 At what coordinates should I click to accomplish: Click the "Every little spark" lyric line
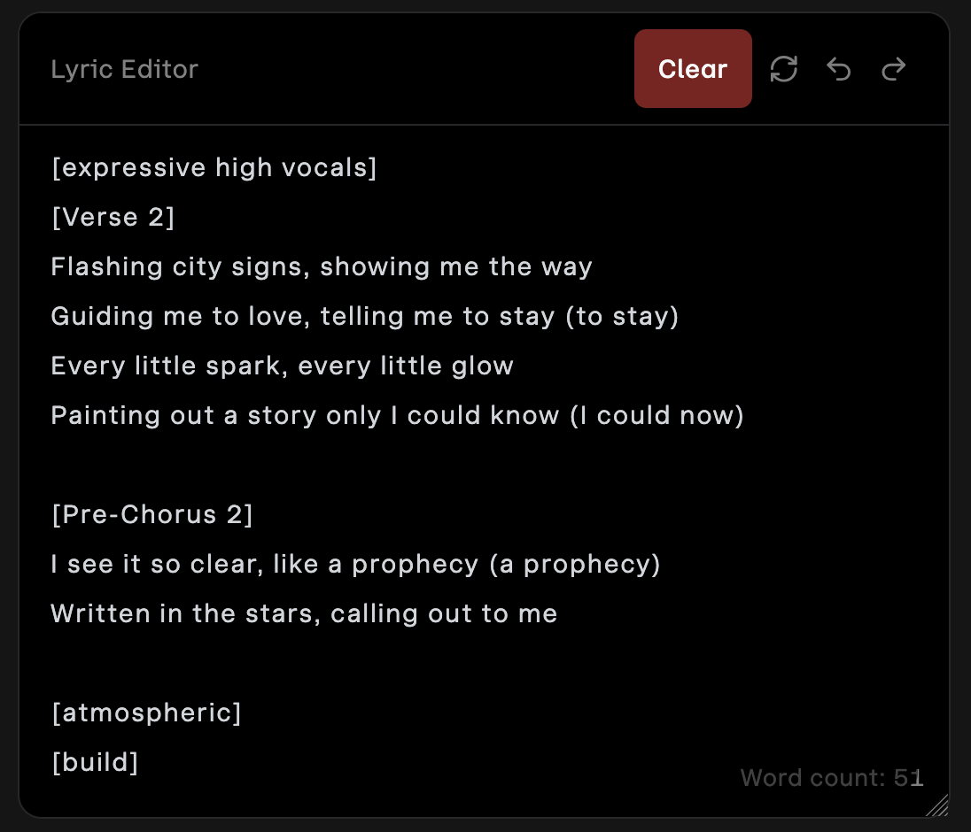click(282, 366)
